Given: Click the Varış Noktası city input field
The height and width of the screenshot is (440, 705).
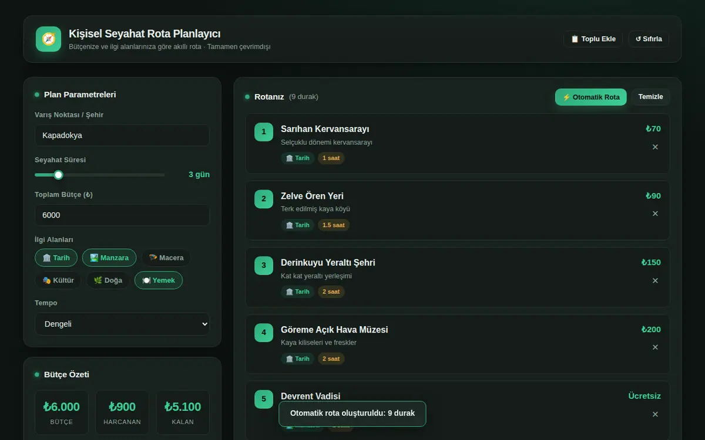Looking at the screenshot, I should (122, 136).
